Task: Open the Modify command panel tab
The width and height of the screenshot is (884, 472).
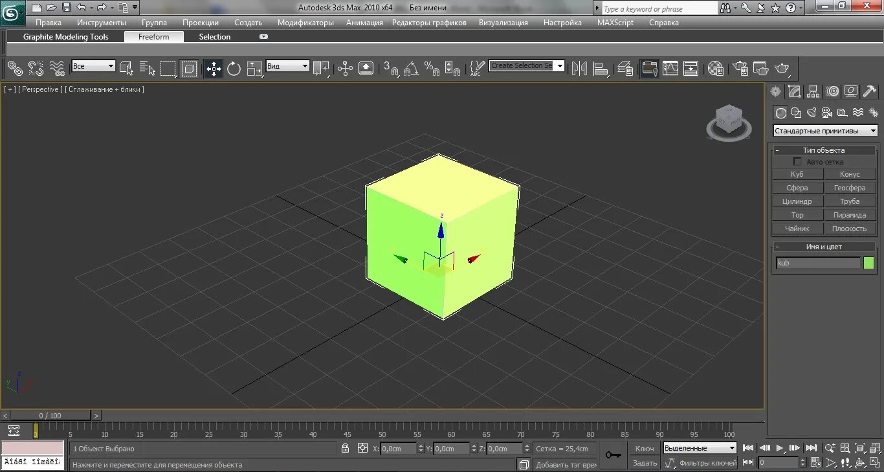Action: [x=794, y=92]
